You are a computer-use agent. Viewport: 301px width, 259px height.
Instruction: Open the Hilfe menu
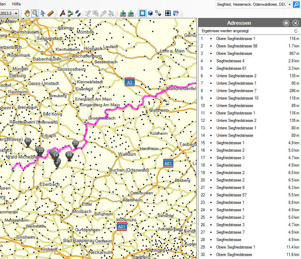coord(16,4)
